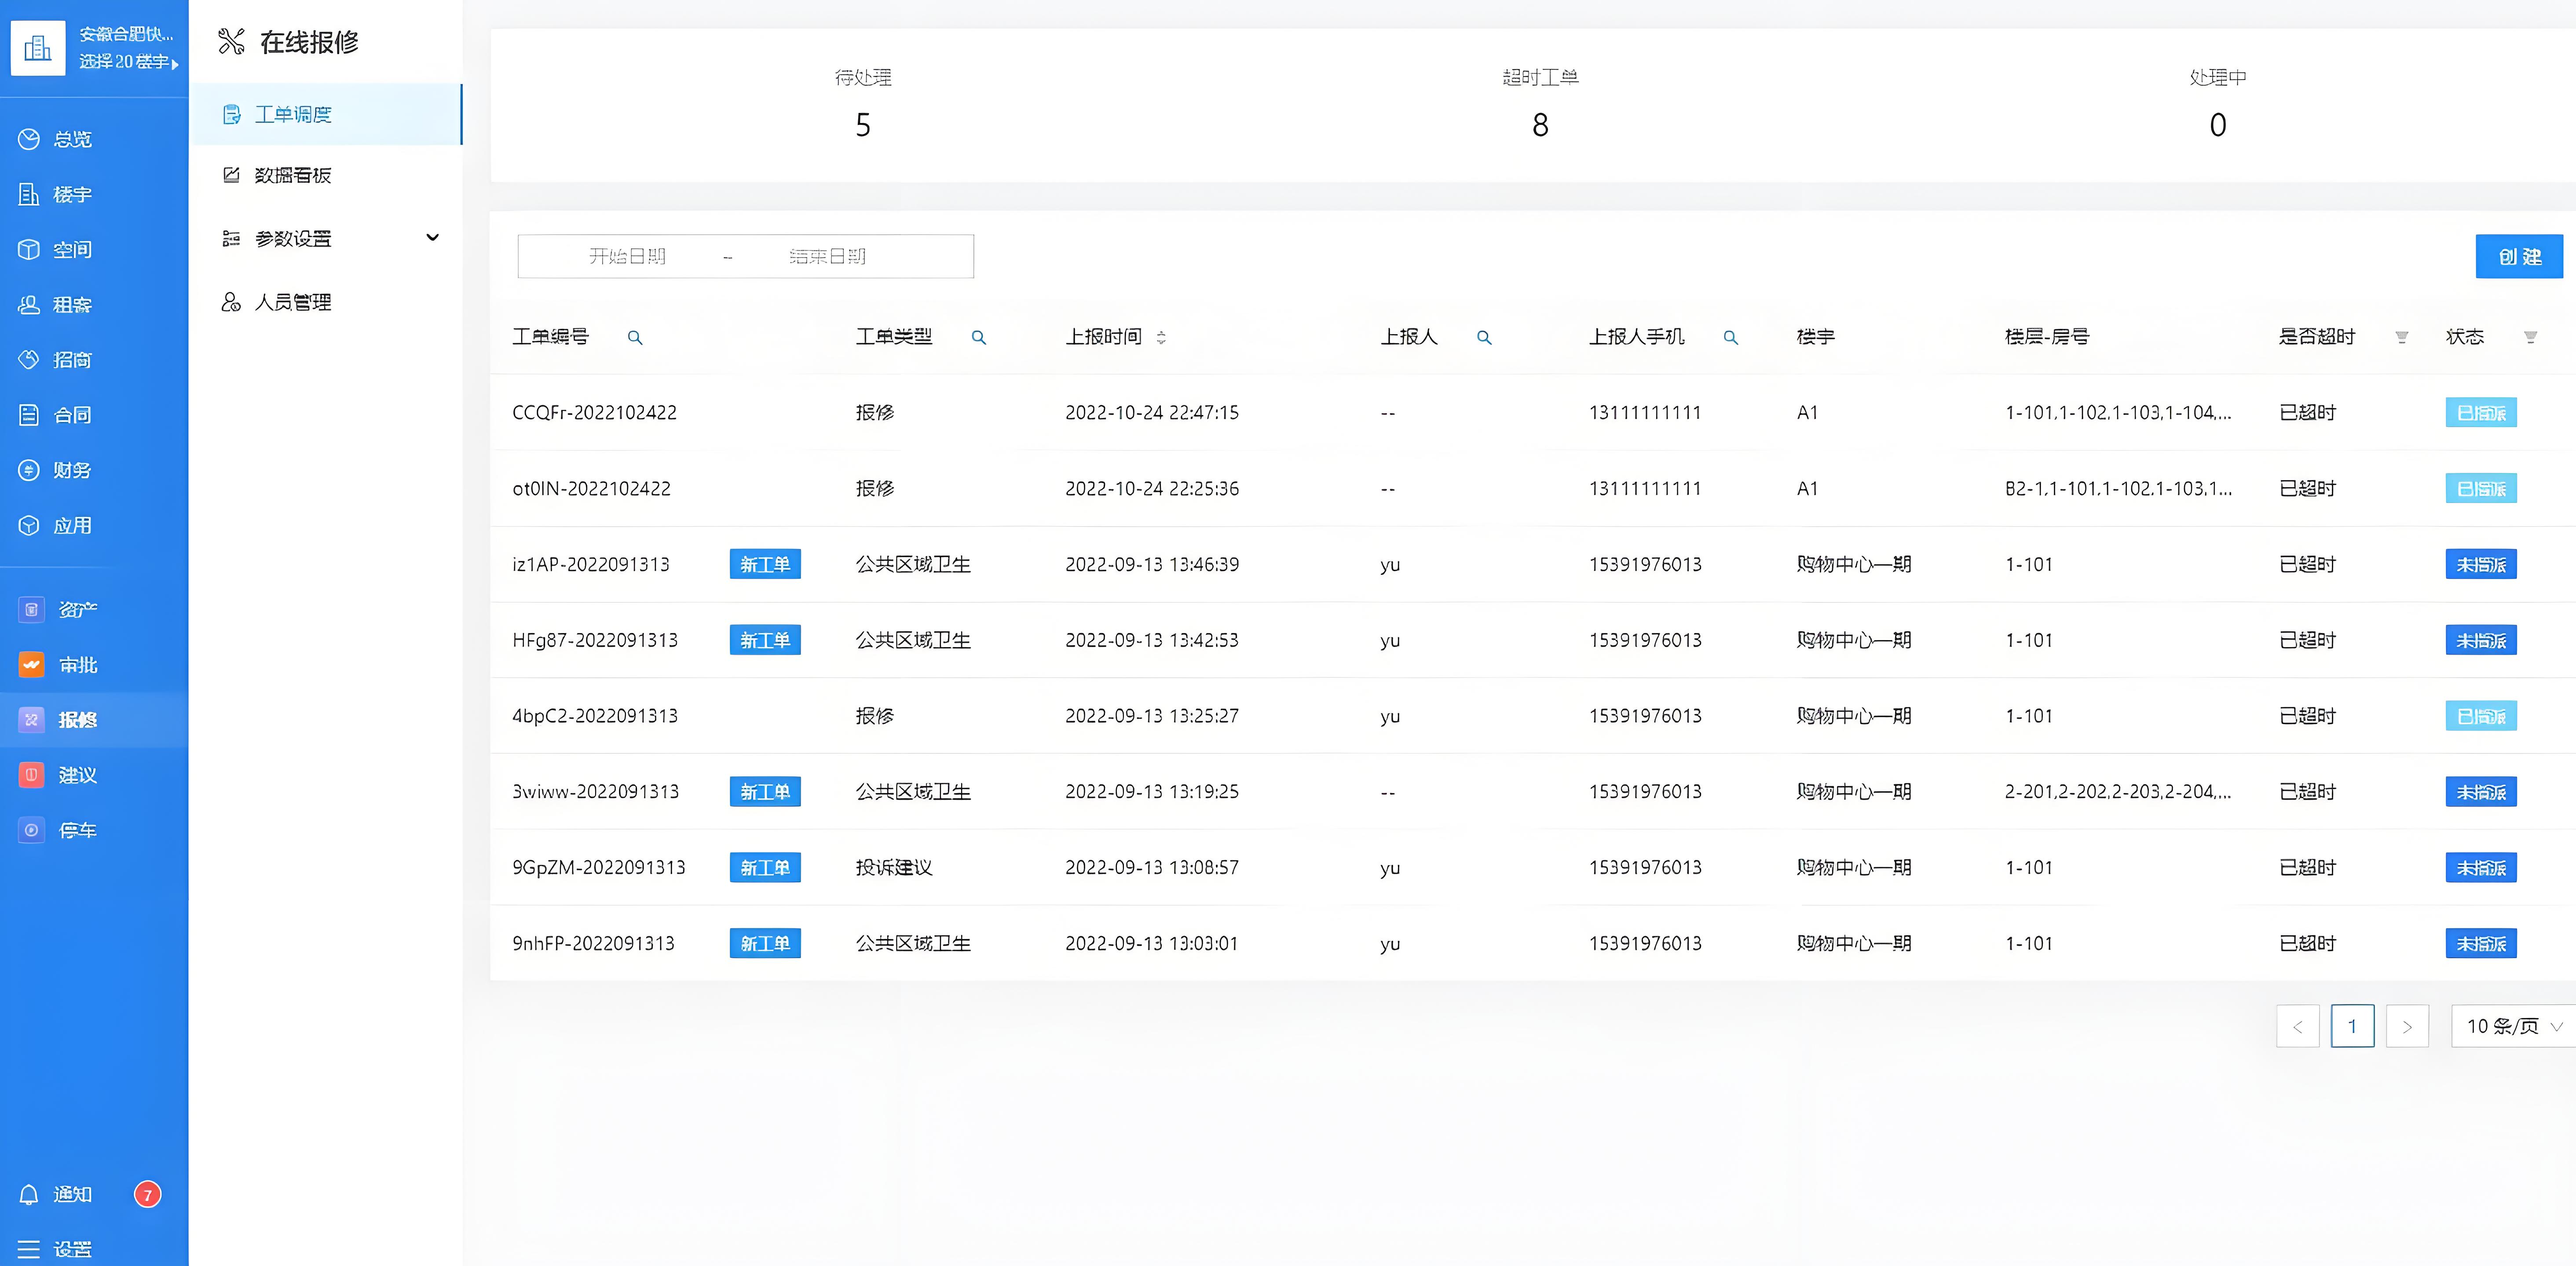The image size is (2576, 1266).
Task: Click timestamp 2022-09-13 13:42:53
Action: 1151,640
